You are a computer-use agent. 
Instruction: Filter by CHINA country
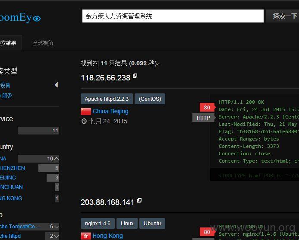click(x=3, y=158)
